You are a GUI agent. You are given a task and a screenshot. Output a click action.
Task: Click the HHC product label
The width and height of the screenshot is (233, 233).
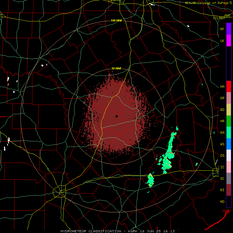pos(227,16)
